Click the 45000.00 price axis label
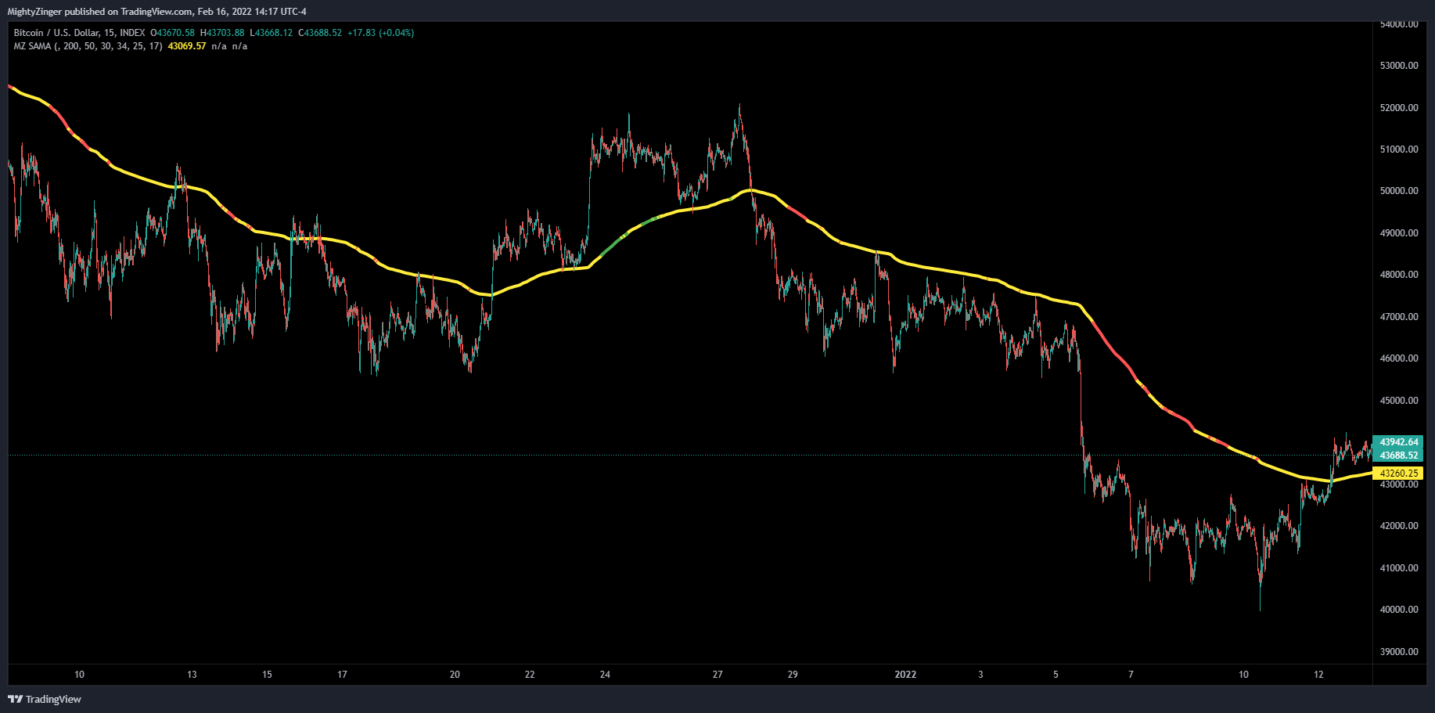 pyautogui.click(x=1399, y=401)
